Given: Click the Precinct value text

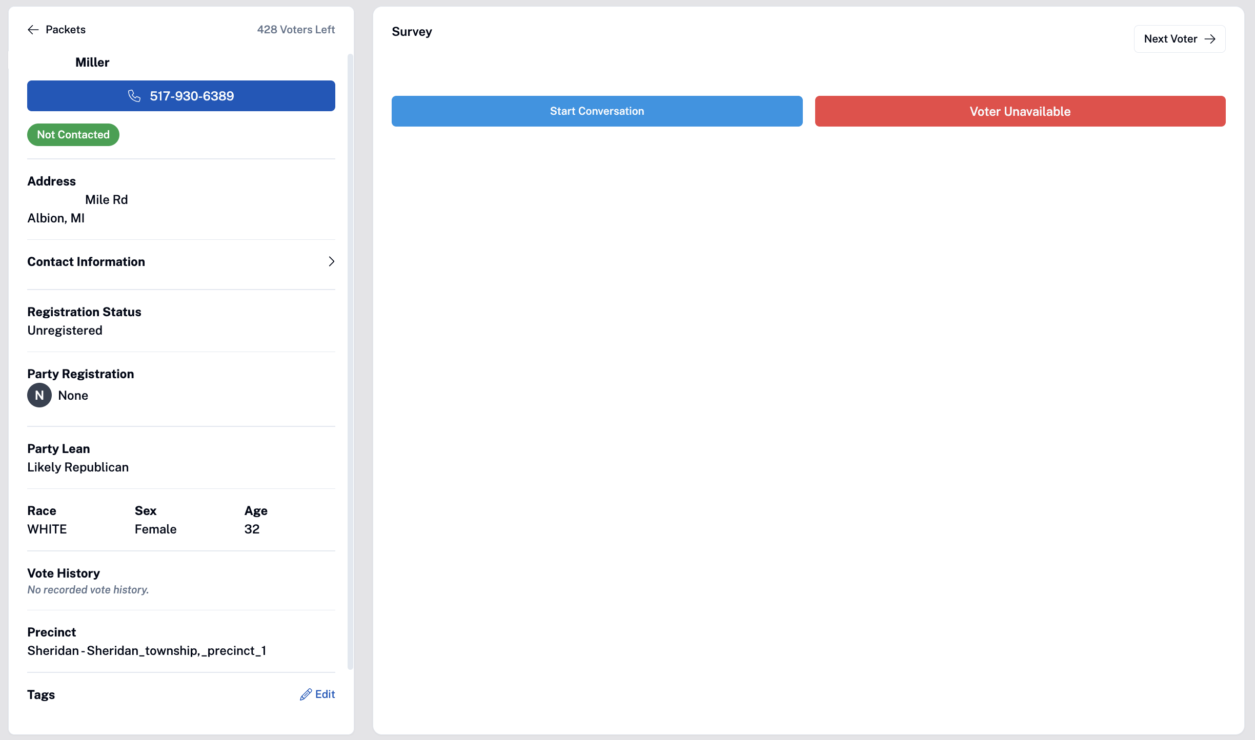Looking at the screenshot, I should pyautogui.click(x=147, y=651).
